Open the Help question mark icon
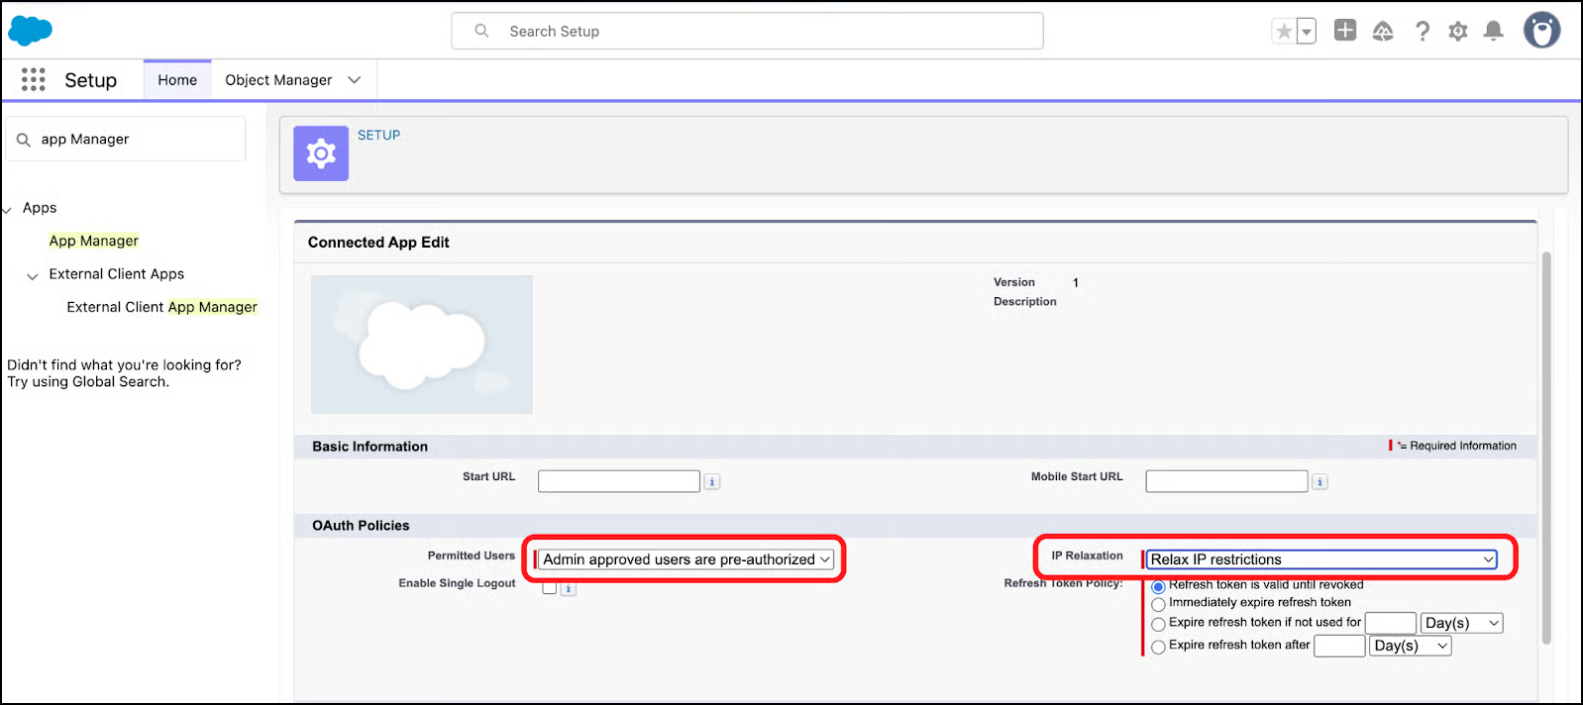This screenshot has height=705, width=1583. coord(1423,32)
